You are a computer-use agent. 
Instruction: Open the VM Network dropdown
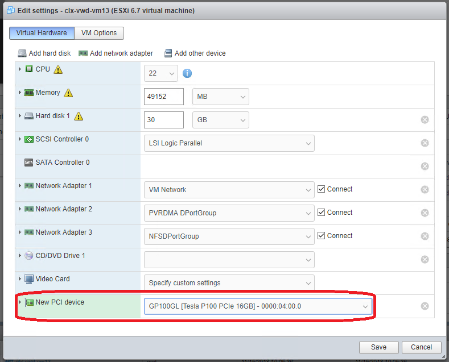229,190
